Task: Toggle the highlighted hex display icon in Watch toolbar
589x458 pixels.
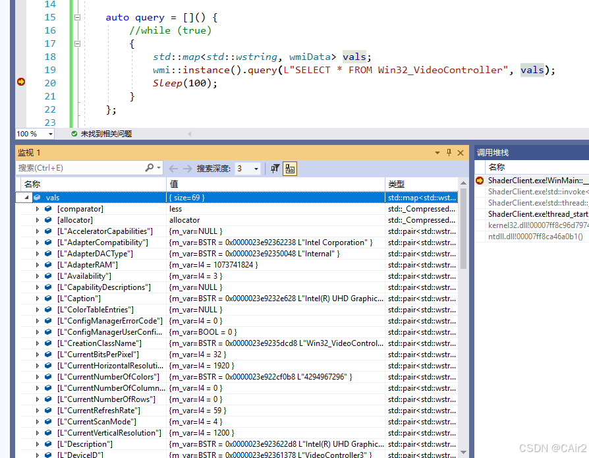Action: tap(290, 169)
